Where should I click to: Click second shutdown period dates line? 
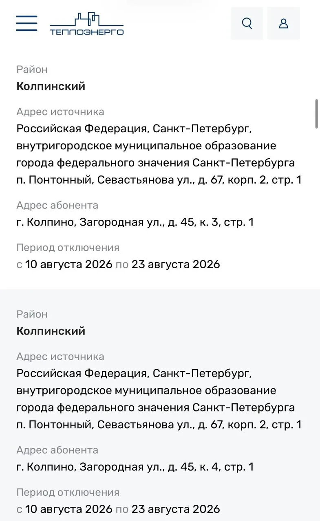tap(118, 509)
